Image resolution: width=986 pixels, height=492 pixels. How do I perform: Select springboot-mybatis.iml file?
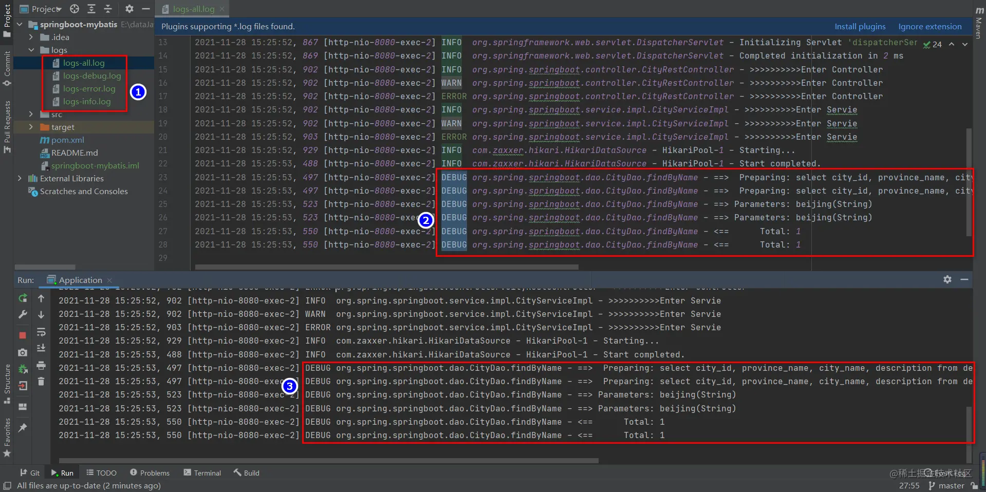tap(95, 165)
